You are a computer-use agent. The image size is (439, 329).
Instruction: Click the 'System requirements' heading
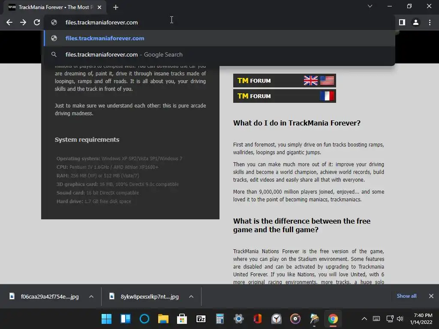pos(87,140)
